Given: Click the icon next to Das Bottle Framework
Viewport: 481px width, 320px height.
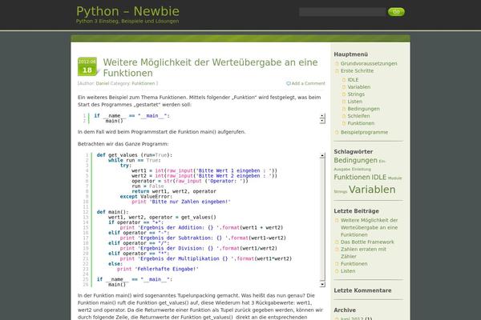Looking at the screenshot, I should click(x=337, y=242).
